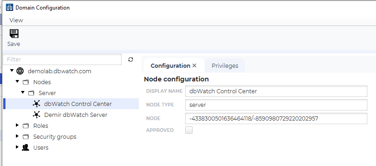The image size is (376, 166).
Task: Select the demolab.dbwatch.com domain label
Action: pyautogui.click(x=60, y=71)
